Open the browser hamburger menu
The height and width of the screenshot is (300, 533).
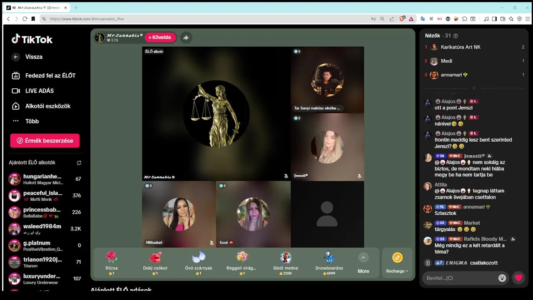[x=528, y=19]
